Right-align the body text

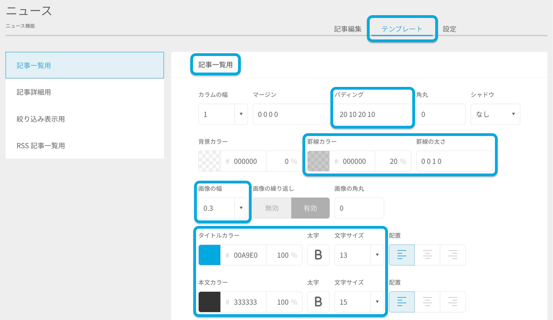pyautogui.click(x=453, y=302)
